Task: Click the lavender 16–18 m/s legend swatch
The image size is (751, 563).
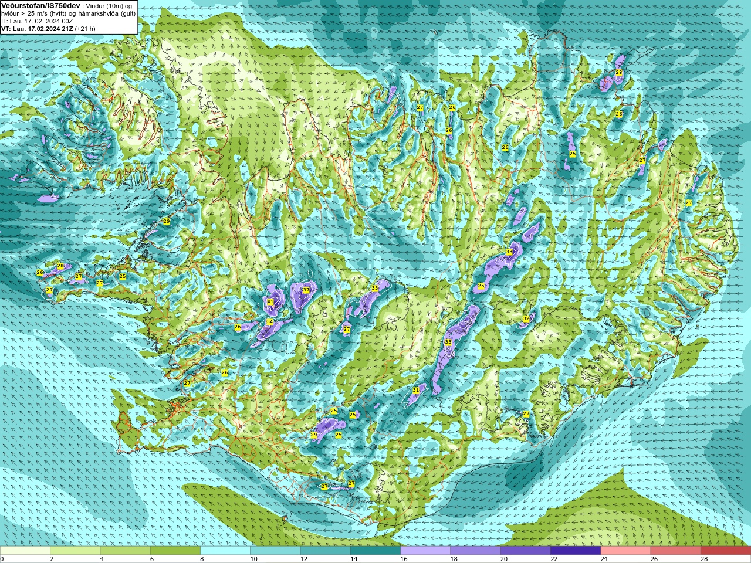Action: [x=425, y=551]
